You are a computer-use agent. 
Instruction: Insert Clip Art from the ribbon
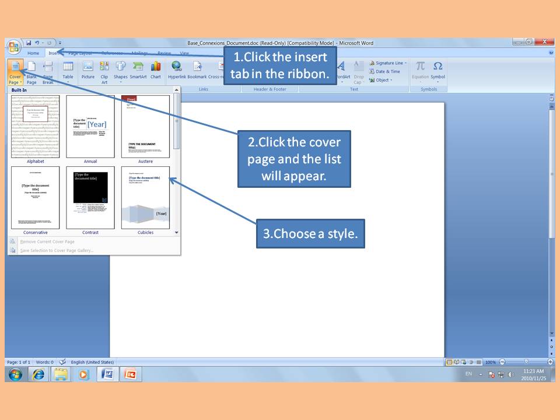pos(104,70)
